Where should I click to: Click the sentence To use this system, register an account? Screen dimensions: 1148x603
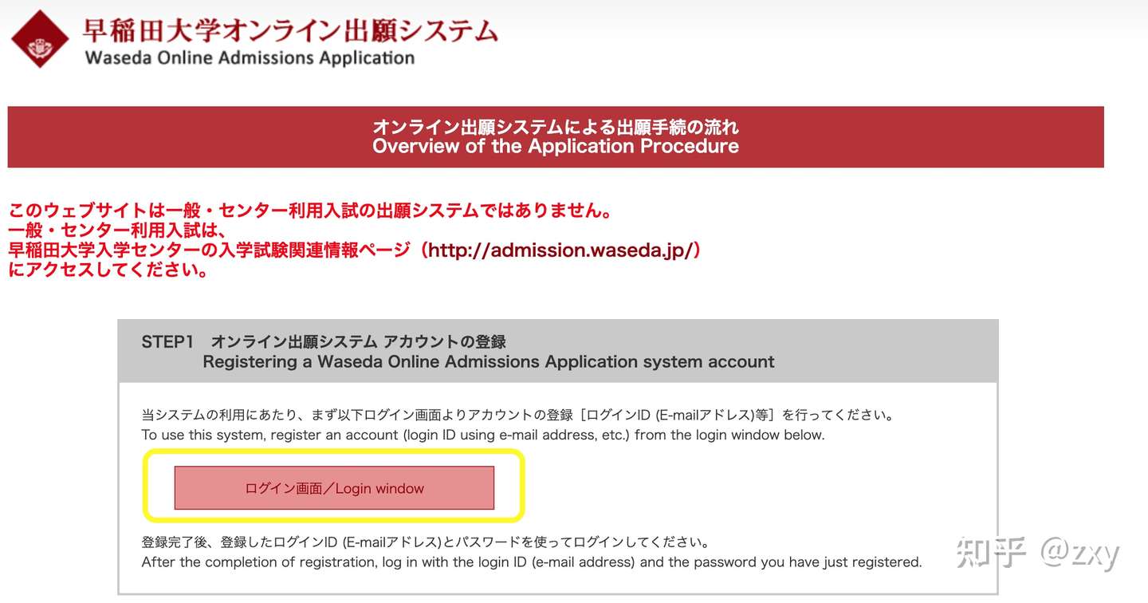tap(483, 435)
